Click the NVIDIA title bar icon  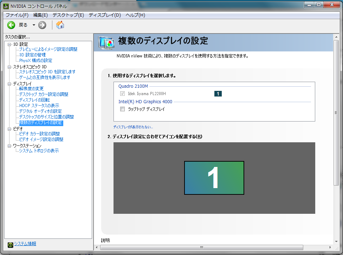click(6, 6)
